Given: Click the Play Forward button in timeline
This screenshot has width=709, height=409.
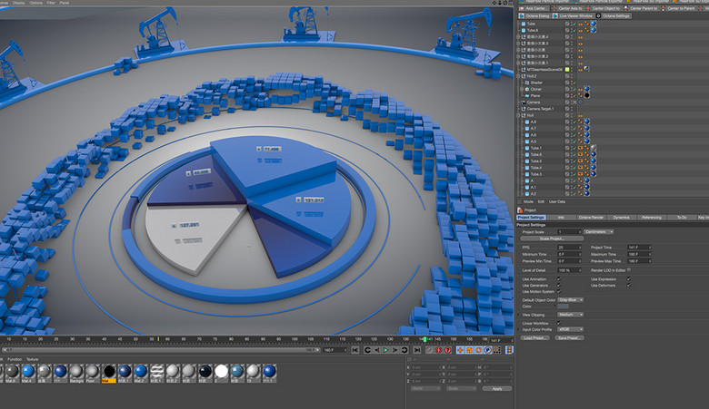Looking at the screenshot, I should click(385, 350).
